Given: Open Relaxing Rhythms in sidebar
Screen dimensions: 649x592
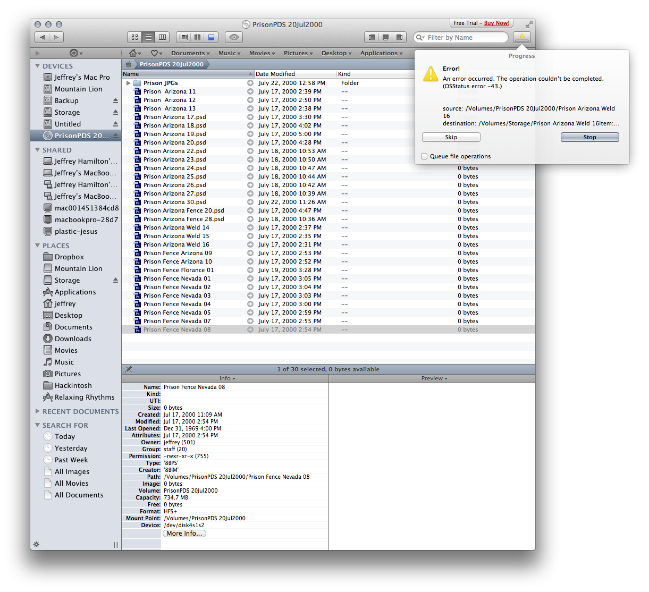Looking at the screenshot, I should click(x=76, y=397).
